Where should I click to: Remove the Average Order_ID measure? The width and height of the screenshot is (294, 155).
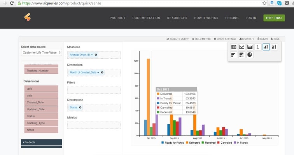click(96, 55)
